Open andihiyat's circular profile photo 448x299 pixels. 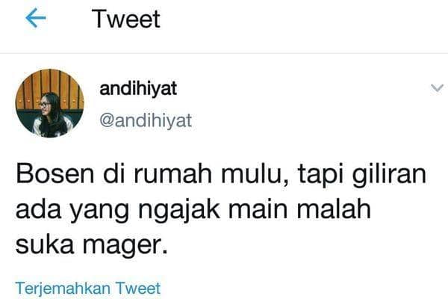(x=49, y=103)
